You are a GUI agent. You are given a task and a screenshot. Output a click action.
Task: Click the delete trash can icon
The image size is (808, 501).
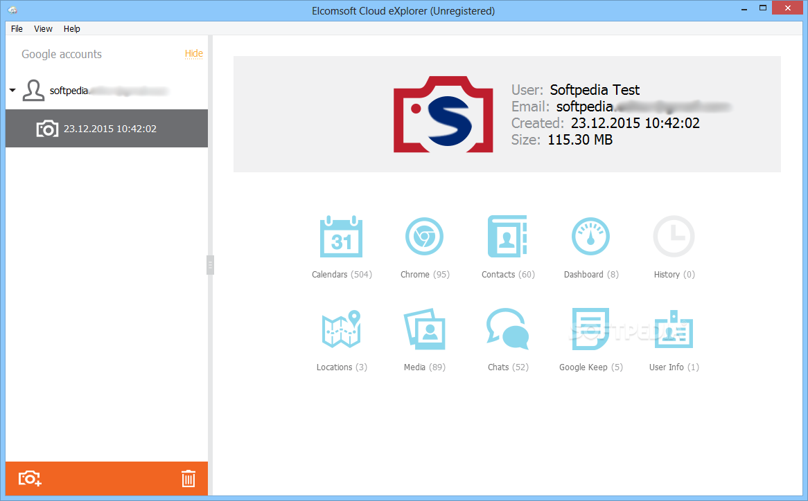(188, 478)
